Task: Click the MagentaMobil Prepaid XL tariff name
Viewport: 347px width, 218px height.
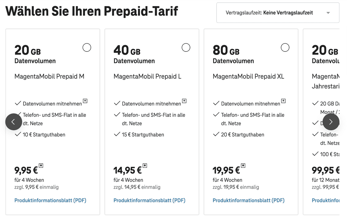Action: [x=248, y=77]
